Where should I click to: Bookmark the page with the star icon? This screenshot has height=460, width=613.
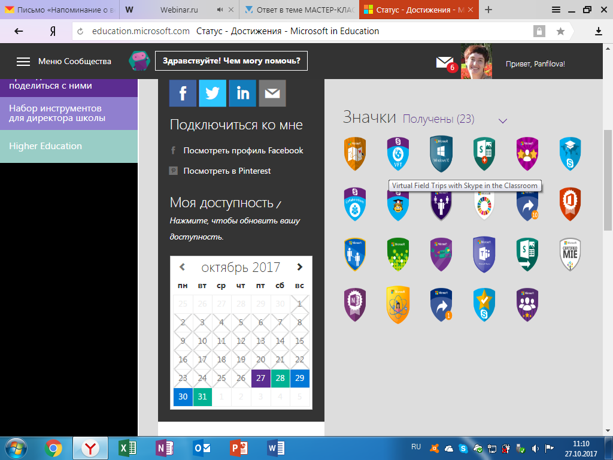[560, 31]
